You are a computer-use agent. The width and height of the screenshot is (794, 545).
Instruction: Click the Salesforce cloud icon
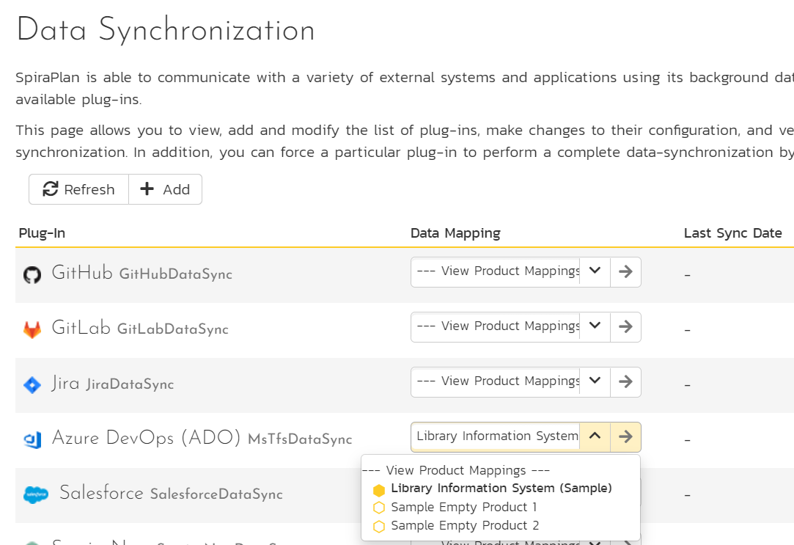click(36, 494)
